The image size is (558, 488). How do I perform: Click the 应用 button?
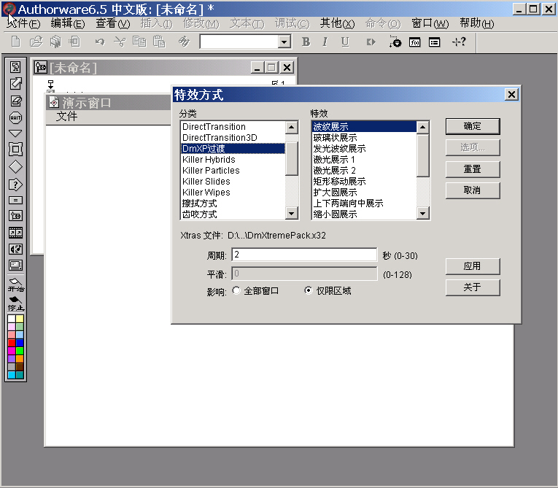tap(473, 266)
